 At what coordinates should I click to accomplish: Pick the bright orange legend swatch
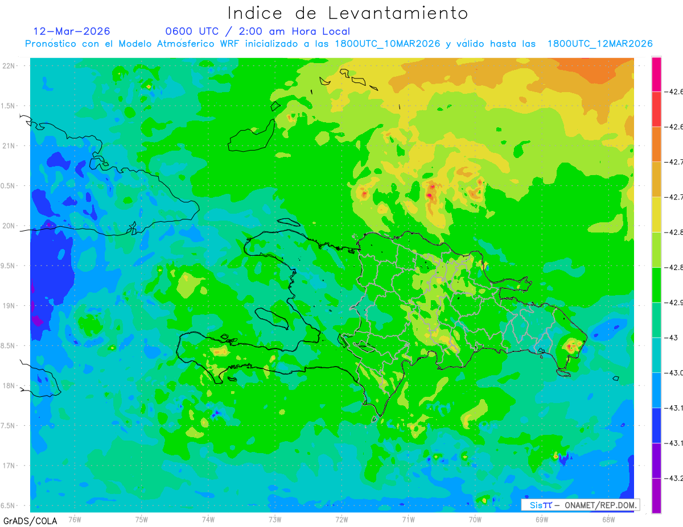(656, 144)
